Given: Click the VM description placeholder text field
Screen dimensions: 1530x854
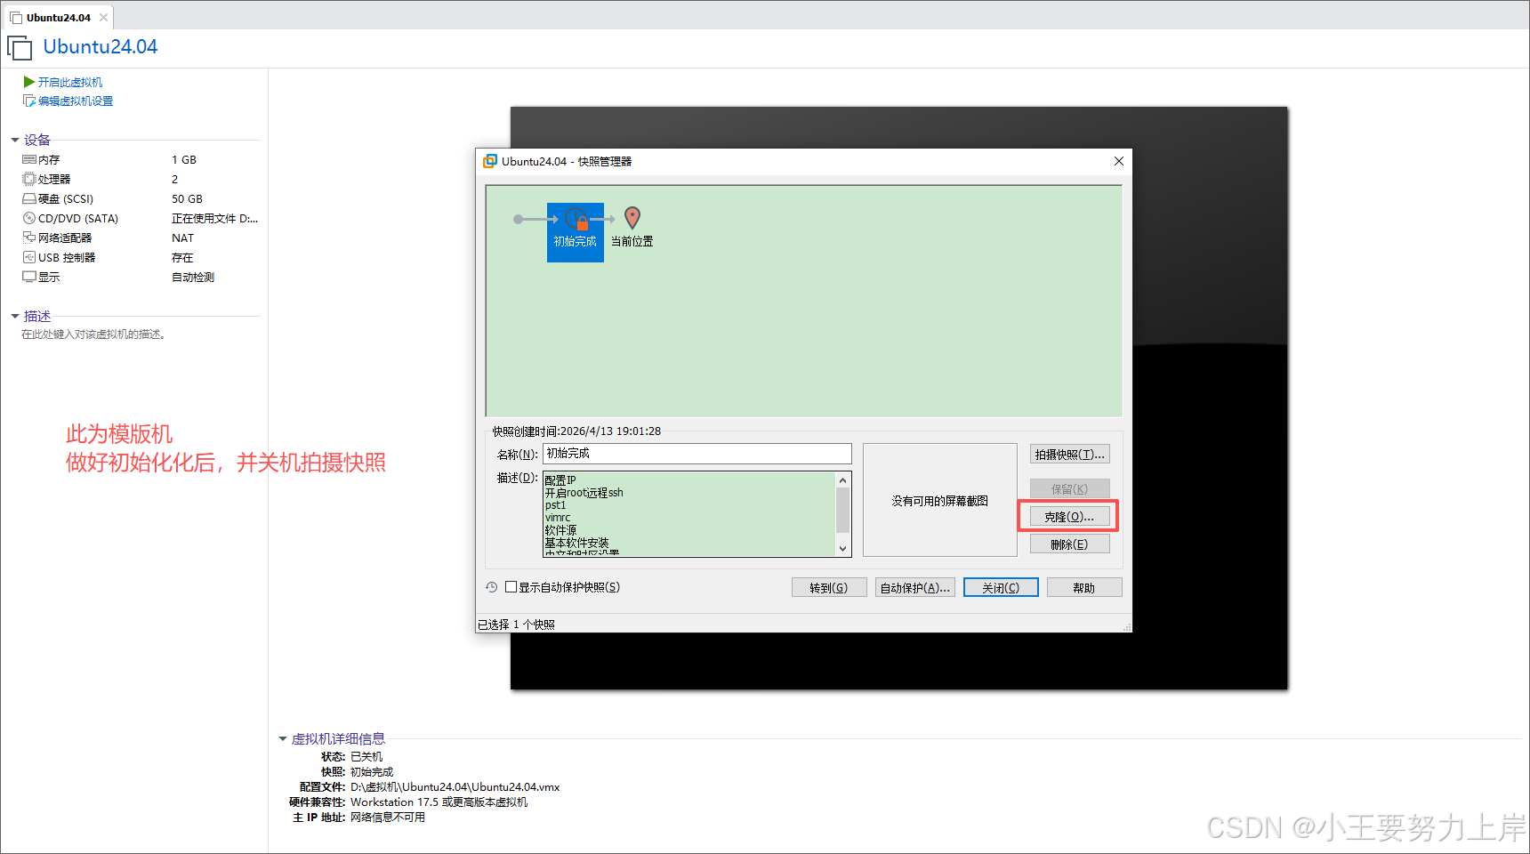Looking at the screenshot, I should 93,334.
